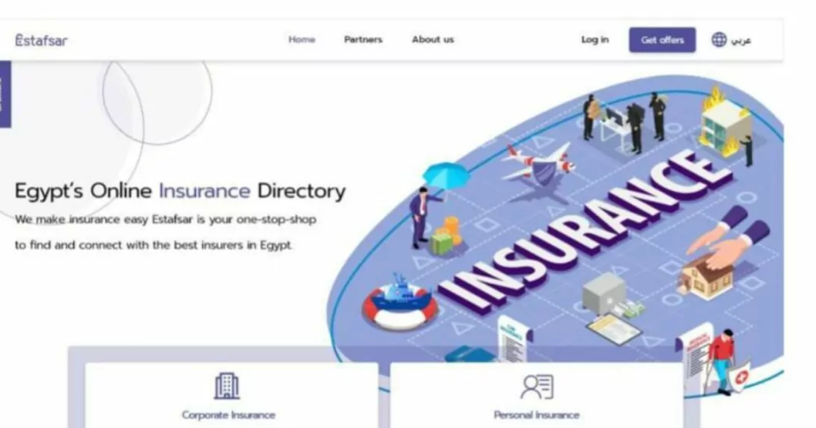Click the burning building illustration
Image resolution: width=816 pixels, height=428 pixels.
point(726,122)
